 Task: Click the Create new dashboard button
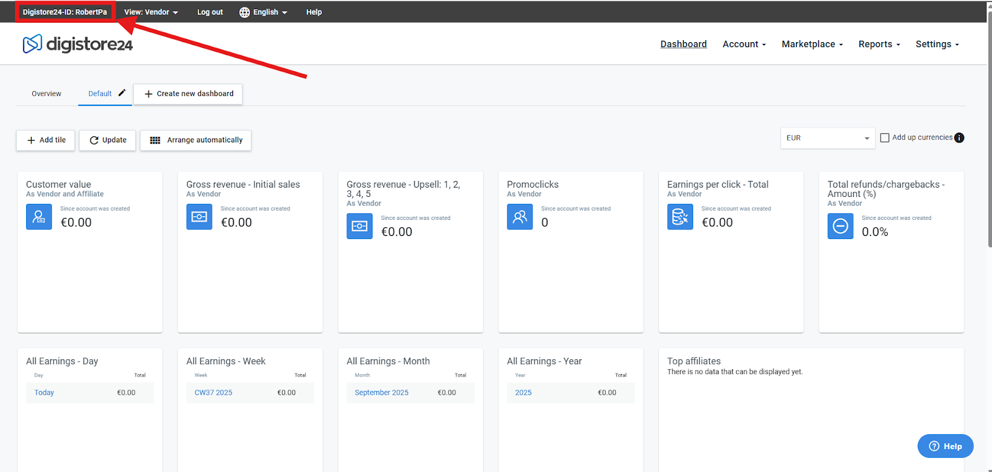coord(188,94)
